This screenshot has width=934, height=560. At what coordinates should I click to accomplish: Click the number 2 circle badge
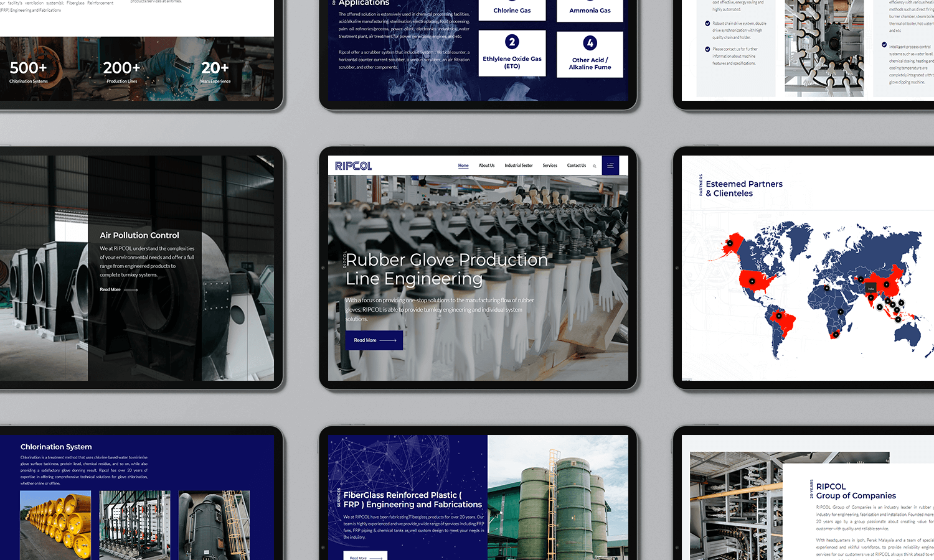(x=512, y=42)
